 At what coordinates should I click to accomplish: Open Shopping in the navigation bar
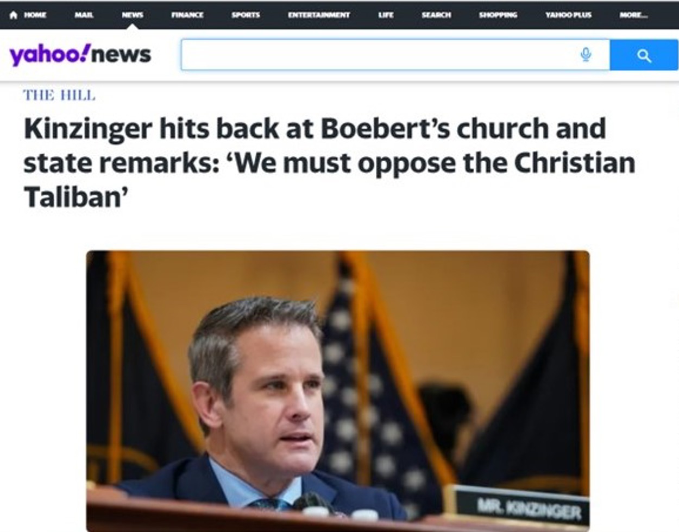coord(498,15)
